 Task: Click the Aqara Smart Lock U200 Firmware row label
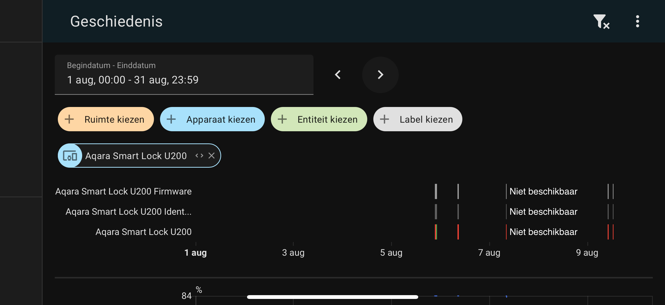(124, 191)
